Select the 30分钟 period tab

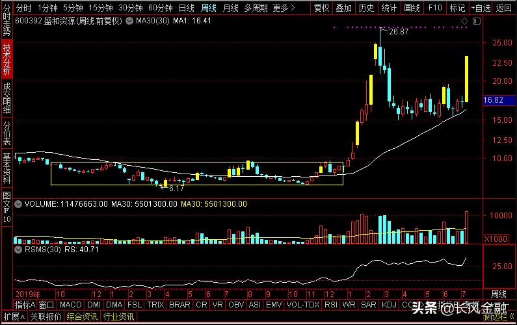click(x=130, y=8)
